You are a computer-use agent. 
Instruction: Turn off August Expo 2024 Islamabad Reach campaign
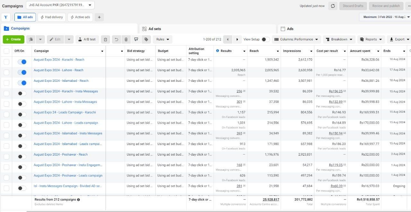click(x=22, y=83)
